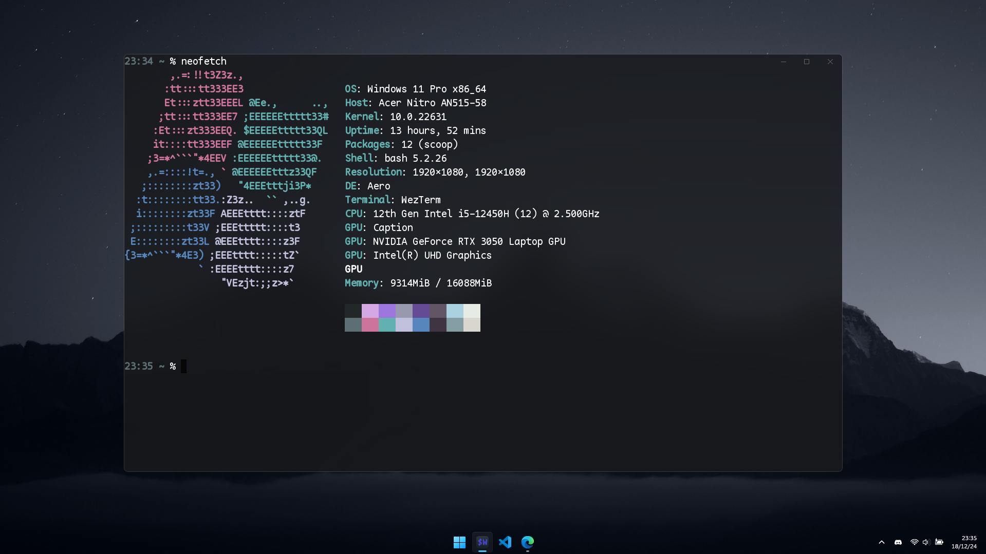Image resolution: width=986 pixels, height=554 pixels.
Task: Click the battery status tray icon
Action: [x=939, y=542]
